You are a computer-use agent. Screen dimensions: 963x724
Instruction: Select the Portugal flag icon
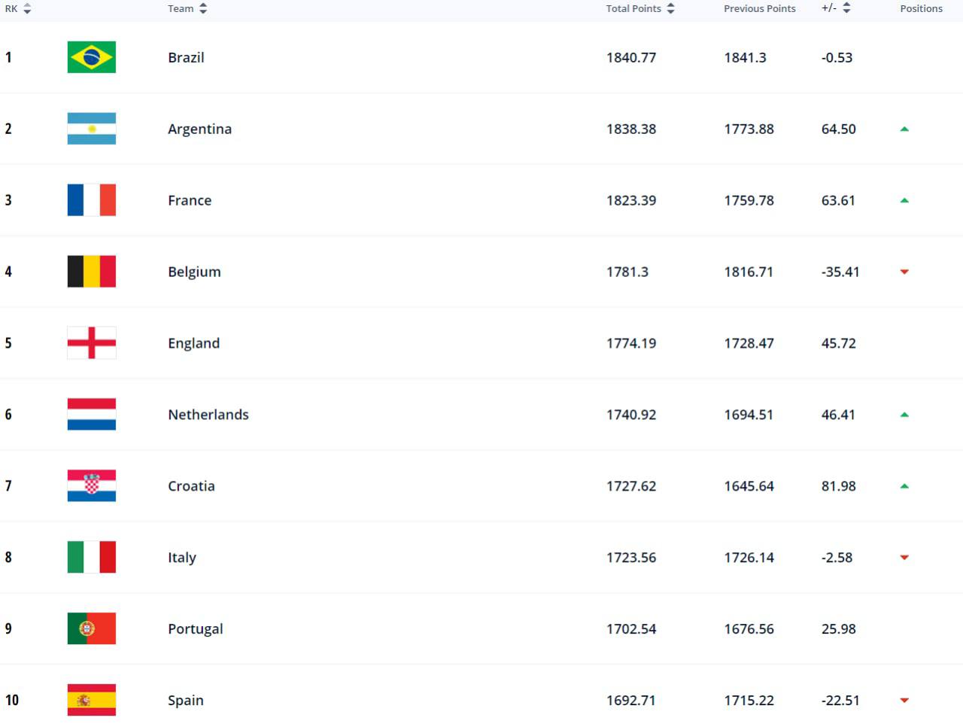click(x=92, y=628)
